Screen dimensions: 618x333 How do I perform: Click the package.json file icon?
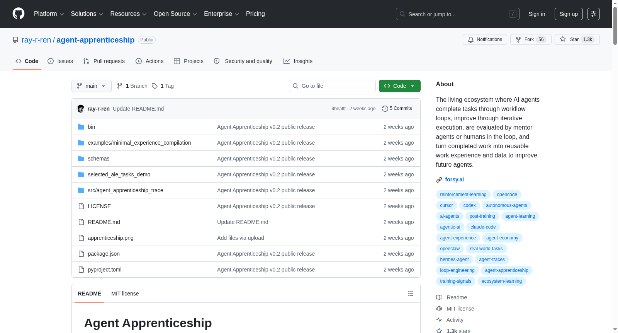pyautogui.click(x=81, y=254)
